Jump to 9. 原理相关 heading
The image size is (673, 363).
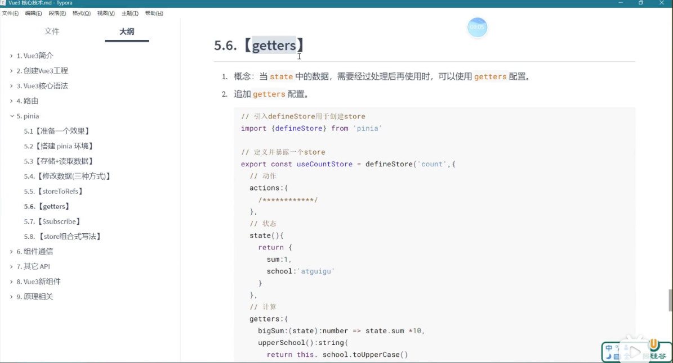point(35,297)
